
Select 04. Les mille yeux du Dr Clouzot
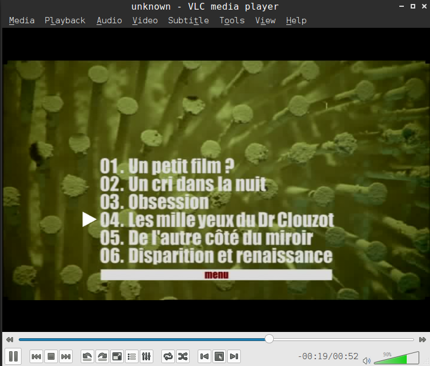217,220
